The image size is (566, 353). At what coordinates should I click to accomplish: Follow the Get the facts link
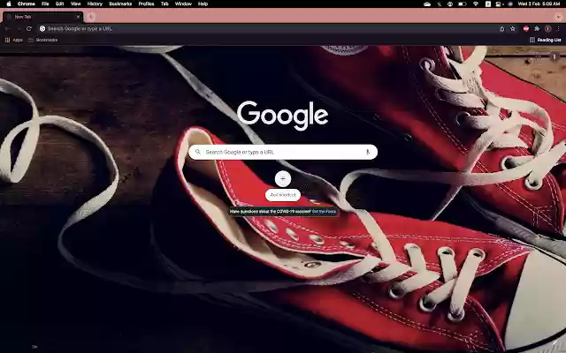coord(325,212)
